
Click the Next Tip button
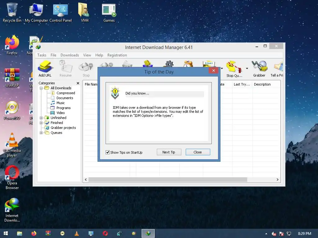pyautogui.click(x=169, y=152)
